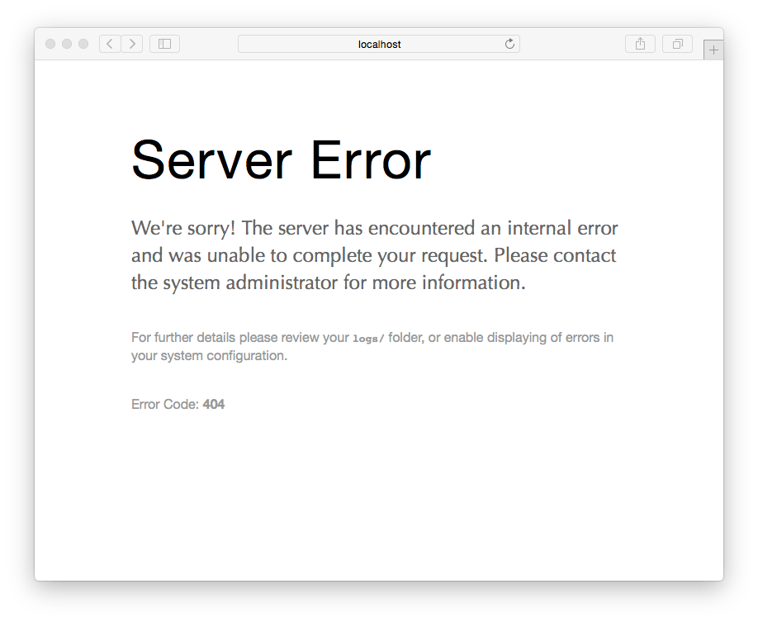Click the yellow minimize window control
758x622 pixels.
66,44
